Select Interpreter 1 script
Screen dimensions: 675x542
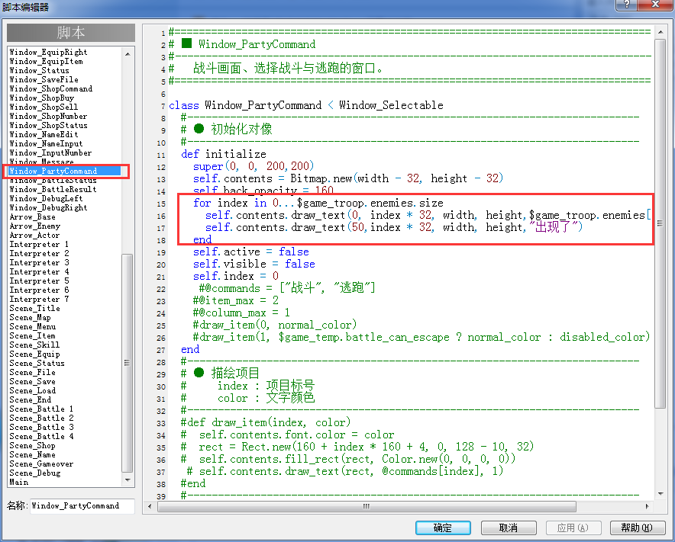click(39, 244)
